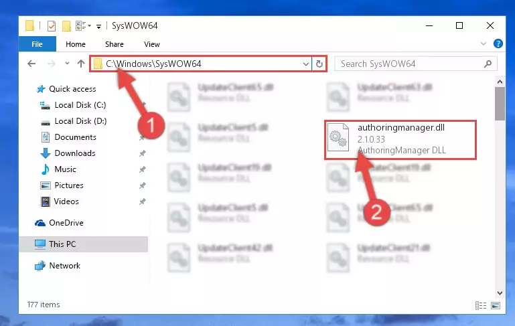This screenshot has width=515, height=326.
Task: Click the pin icon next to Music
Action: (x=142, y=169)
